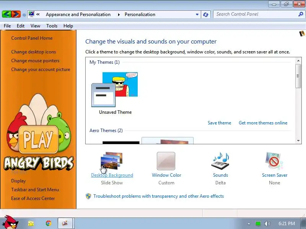Click the Aero Themes (2) heading
This screenshot has height=229, width=306.
106,131
